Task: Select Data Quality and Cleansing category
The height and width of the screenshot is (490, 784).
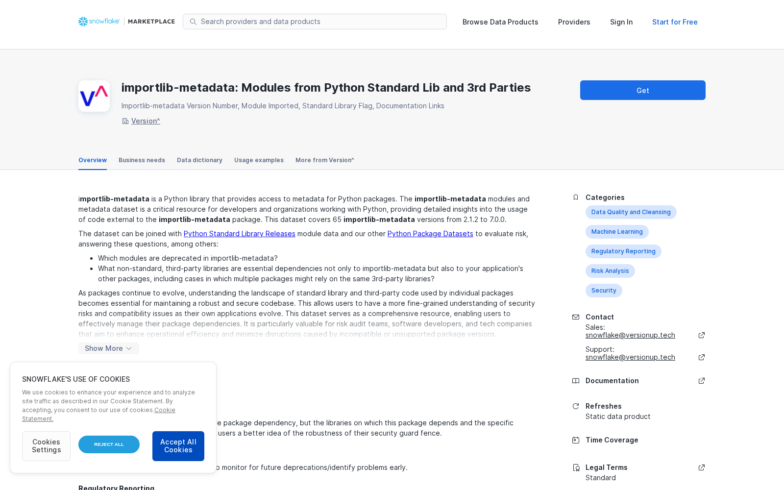Action: [631, 212]
